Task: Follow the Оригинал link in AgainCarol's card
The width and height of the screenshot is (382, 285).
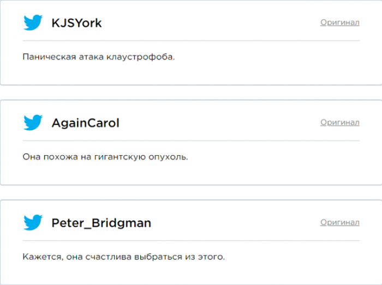Action: pyautogui.click(x=340, y=122)
